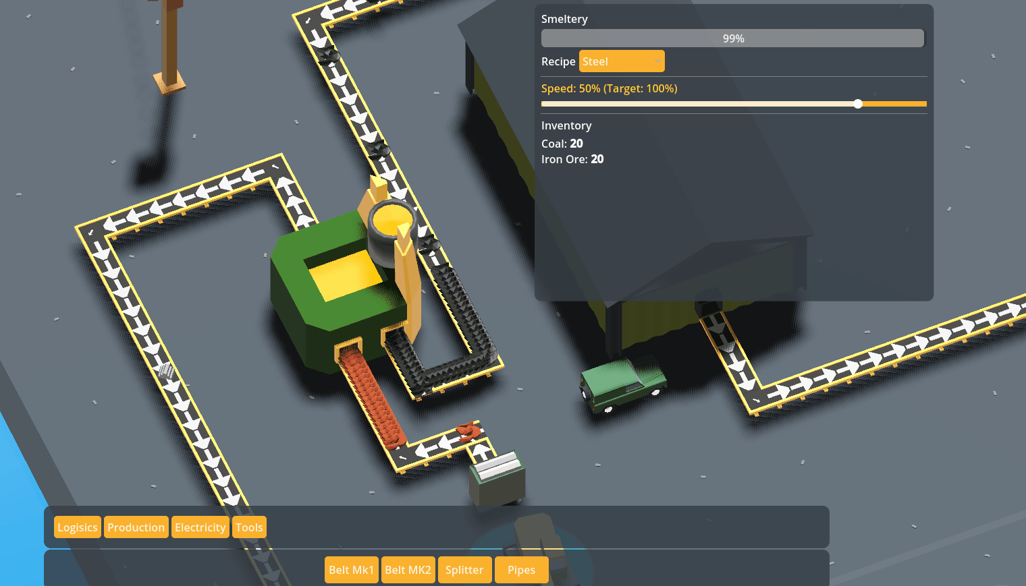This screenshot has width=1026, height=586.
Task: Click the orange ingot output conveyor
Action: 371,398
